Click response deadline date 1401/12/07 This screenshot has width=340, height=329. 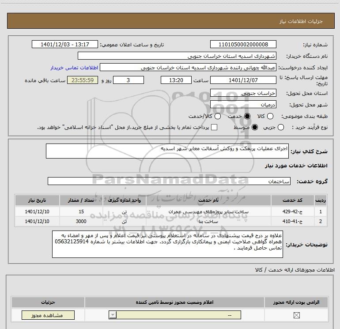243,80
